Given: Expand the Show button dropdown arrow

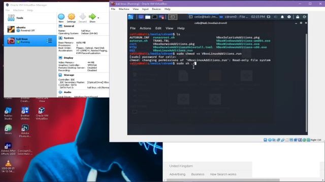Looking at the screenshot, I should 98,18.
